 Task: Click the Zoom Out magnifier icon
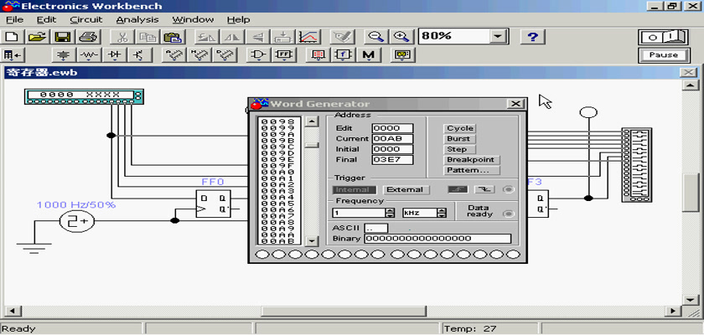[x=377, y=37]
